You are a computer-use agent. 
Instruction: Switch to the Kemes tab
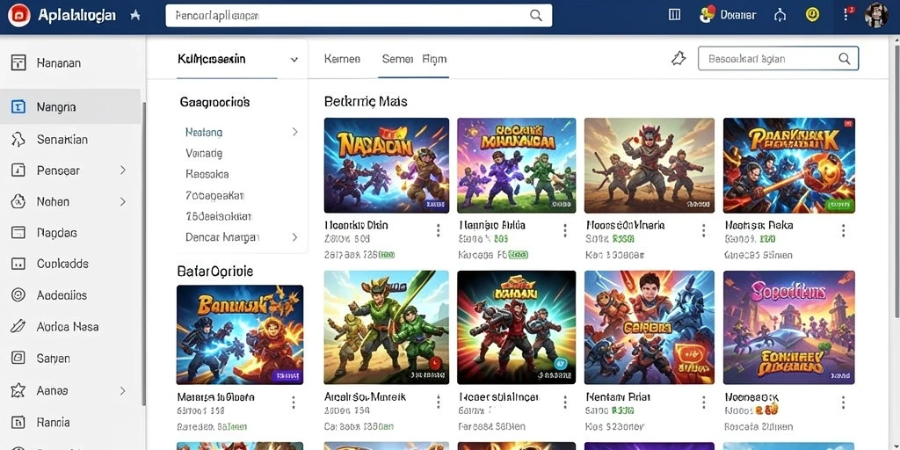tap(342, 59)
